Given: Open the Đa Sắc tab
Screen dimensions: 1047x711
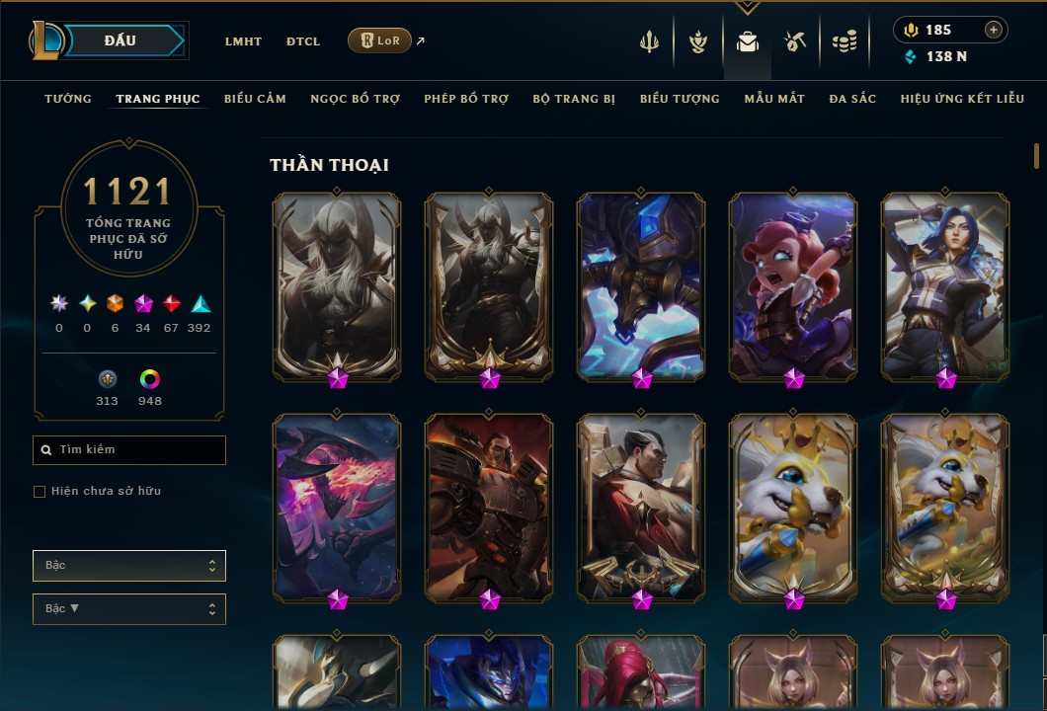Looking at the screenshot, I should coord(852,99).
